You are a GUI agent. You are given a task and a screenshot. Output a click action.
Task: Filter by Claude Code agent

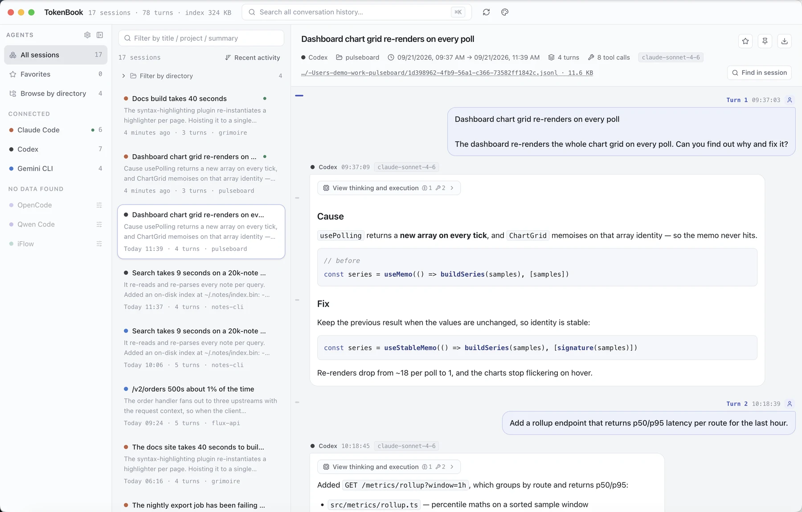pyautogui.click(x=56, y=130)
